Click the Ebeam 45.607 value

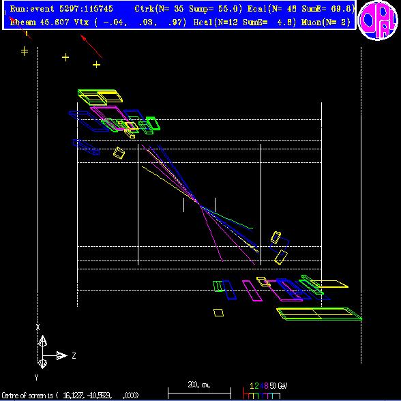[40, 23]
